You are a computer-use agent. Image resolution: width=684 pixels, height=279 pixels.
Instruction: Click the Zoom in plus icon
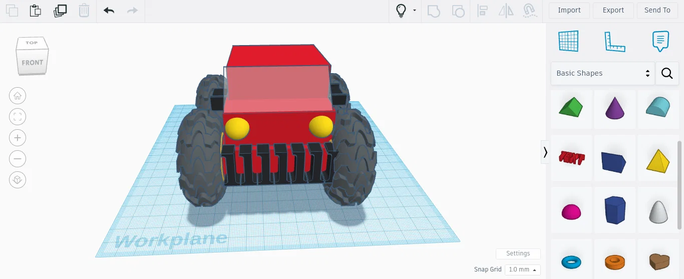click(18, 138)
